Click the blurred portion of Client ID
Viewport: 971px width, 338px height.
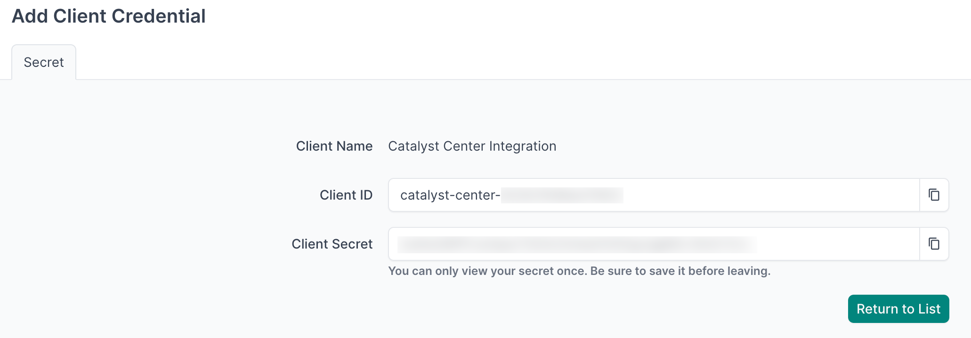pos(562,195)
